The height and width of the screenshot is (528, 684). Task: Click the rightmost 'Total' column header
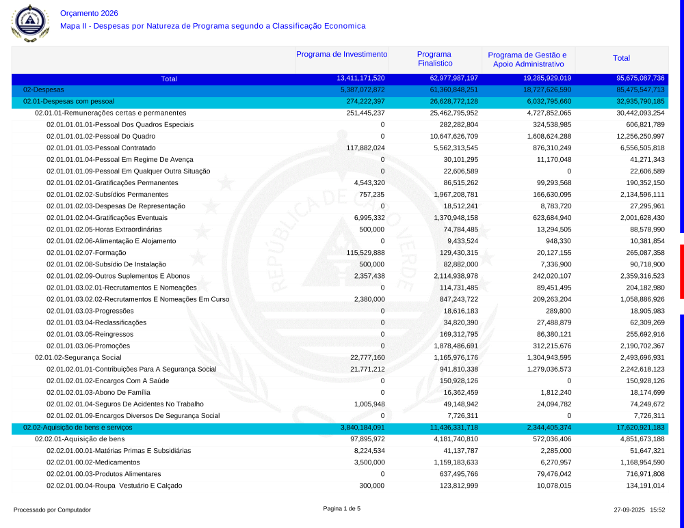[621, 59]
